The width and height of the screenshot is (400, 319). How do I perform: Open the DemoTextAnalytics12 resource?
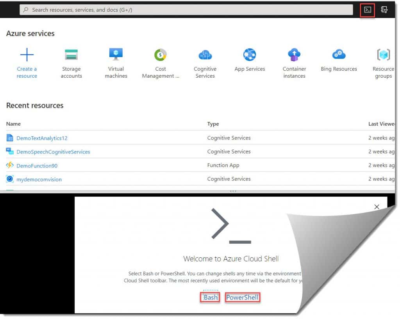click(42, 138)
